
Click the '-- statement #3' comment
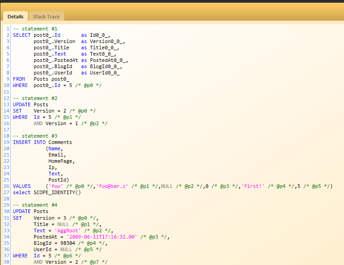pyautogui.click(x=35, y=136)
